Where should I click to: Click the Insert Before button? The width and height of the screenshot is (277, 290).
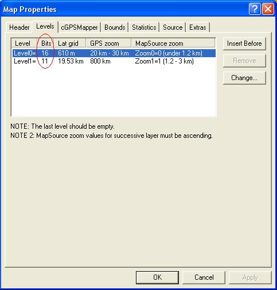tap(244, 43)
